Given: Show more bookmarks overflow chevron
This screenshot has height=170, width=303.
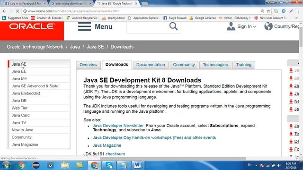Looking at the screenshot, I should [x=296, y=18].
